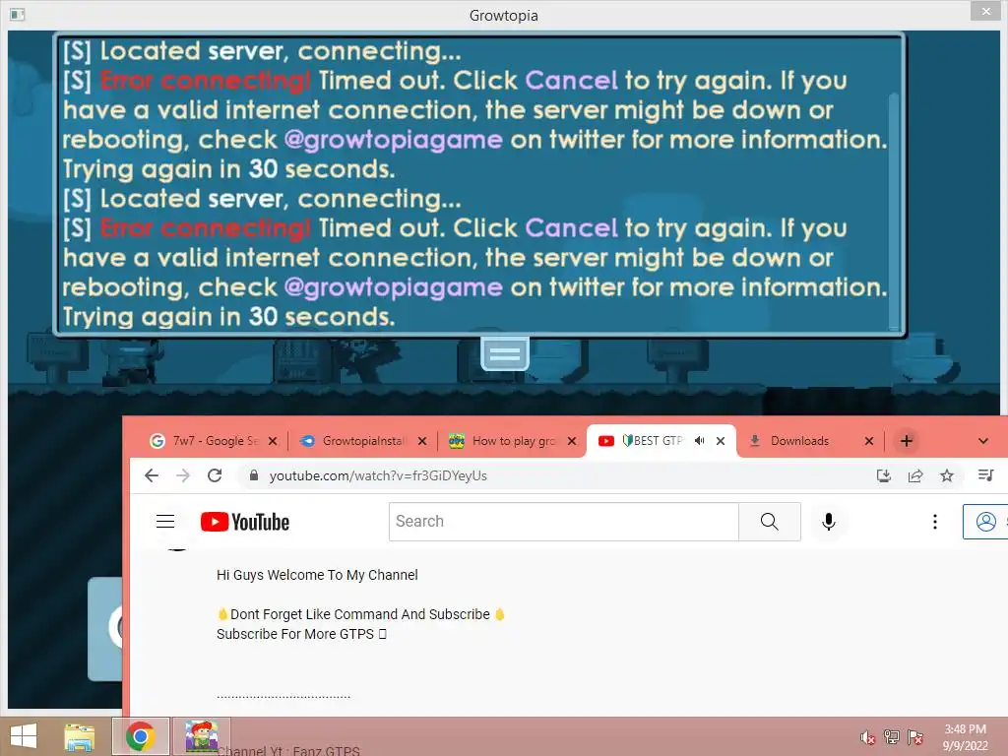Click the share page icon in address bar
This screenshot has height=756, width=1008.
click(915, 475)
